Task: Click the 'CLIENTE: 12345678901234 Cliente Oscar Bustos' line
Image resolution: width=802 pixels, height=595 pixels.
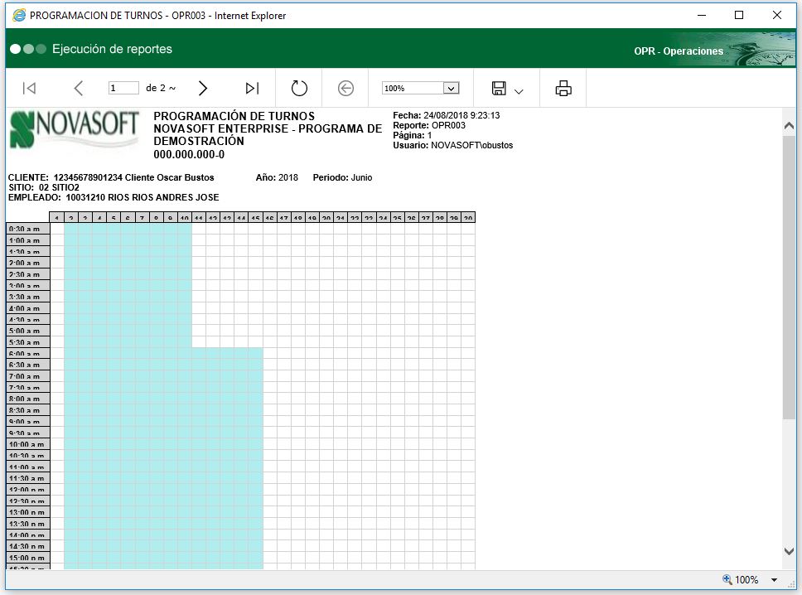Action: click(111, 177)
